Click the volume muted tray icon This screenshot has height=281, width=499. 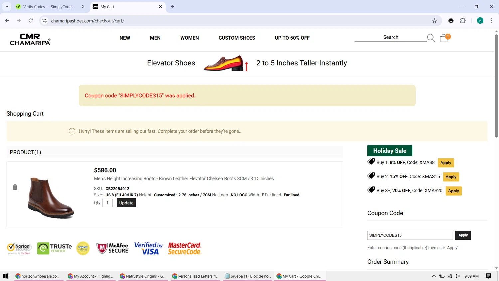coord(457,276)
